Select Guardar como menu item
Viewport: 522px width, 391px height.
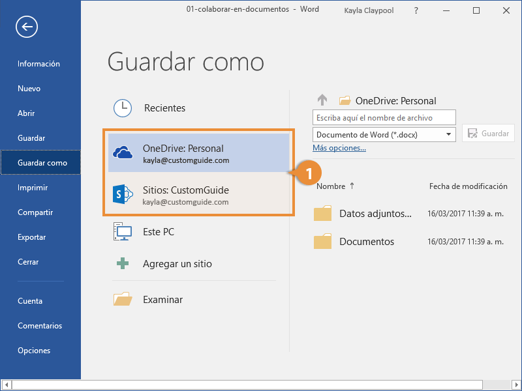40,162
